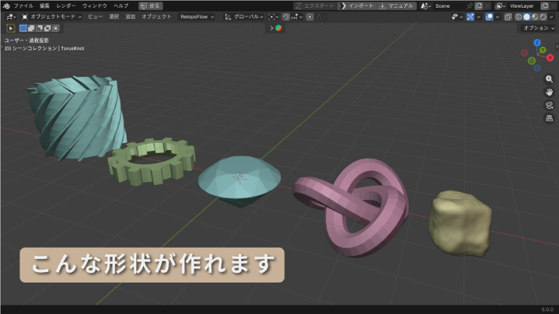
Task: Open the レンダー menu
Action: pyautogui.click(x=66, y=6)
